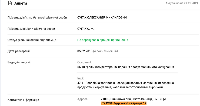The height and width of the screenshot is (106, 200).
Task: Click the document icon beside Анкета
Action: 10,3
